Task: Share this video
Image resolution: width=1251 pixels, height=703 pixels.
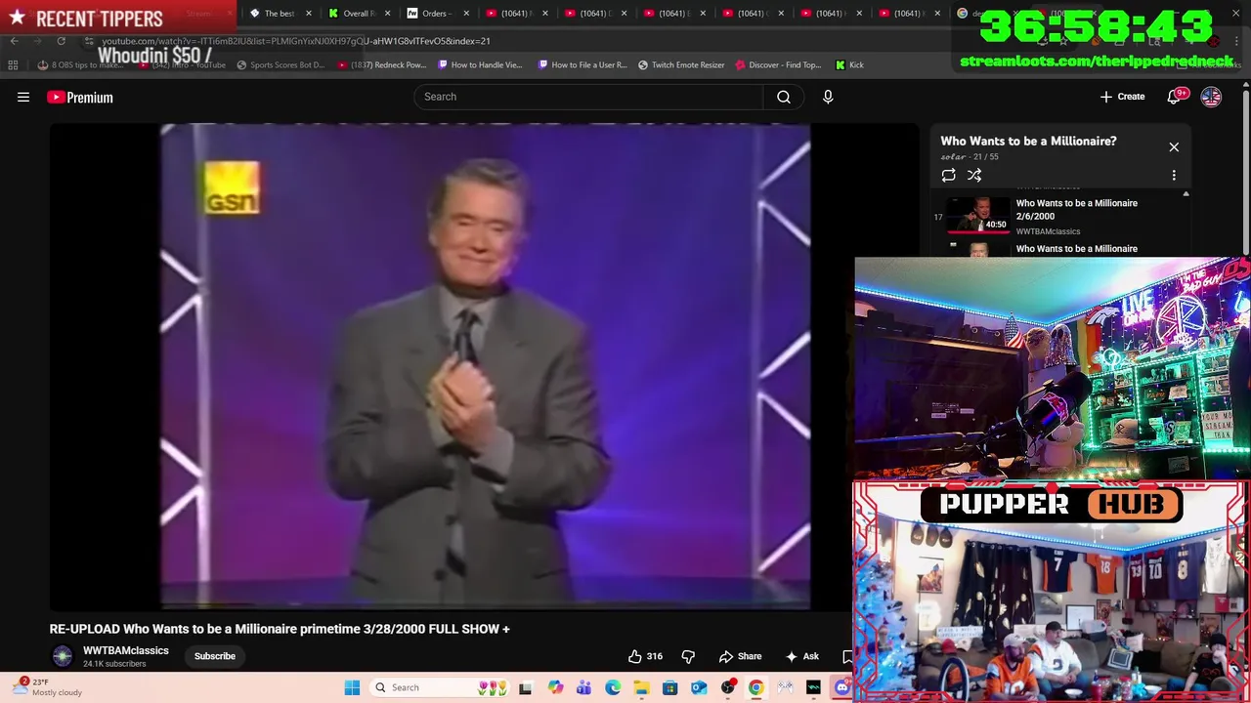Action: click(741, 656)
